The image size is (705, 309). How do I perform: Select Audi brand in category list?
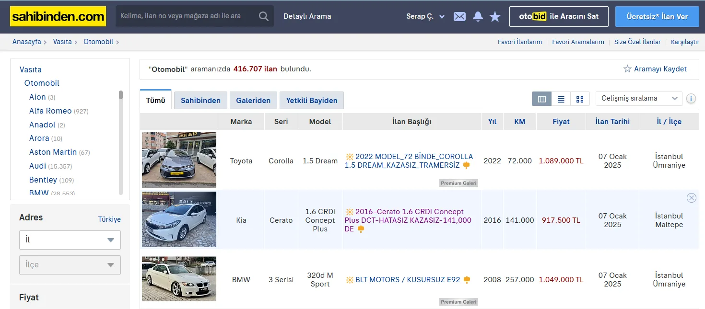[38, 166]
